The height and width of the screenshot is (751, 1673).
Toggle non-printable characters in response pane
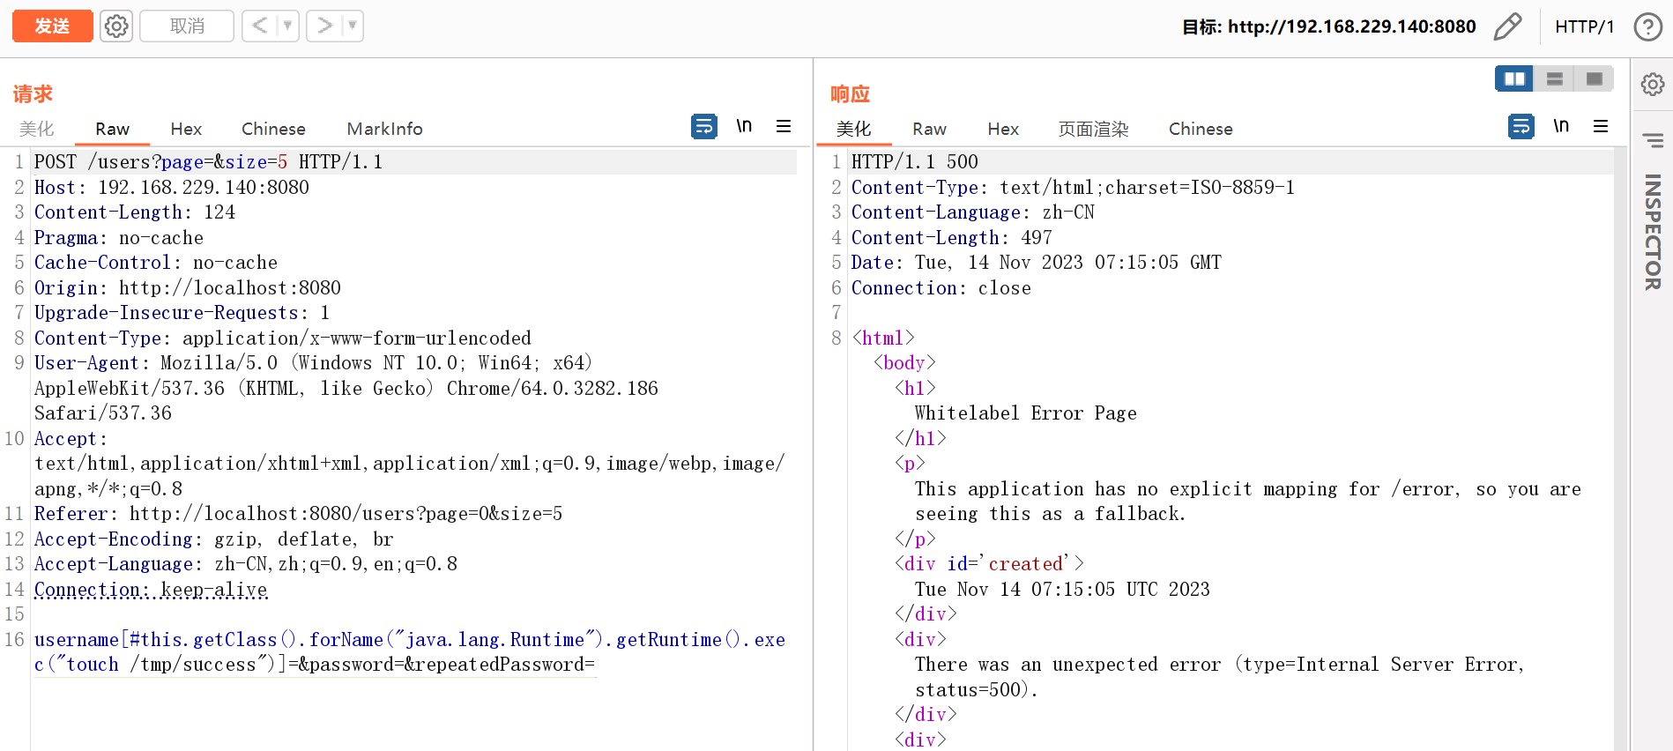click(x=1561, y=126)
